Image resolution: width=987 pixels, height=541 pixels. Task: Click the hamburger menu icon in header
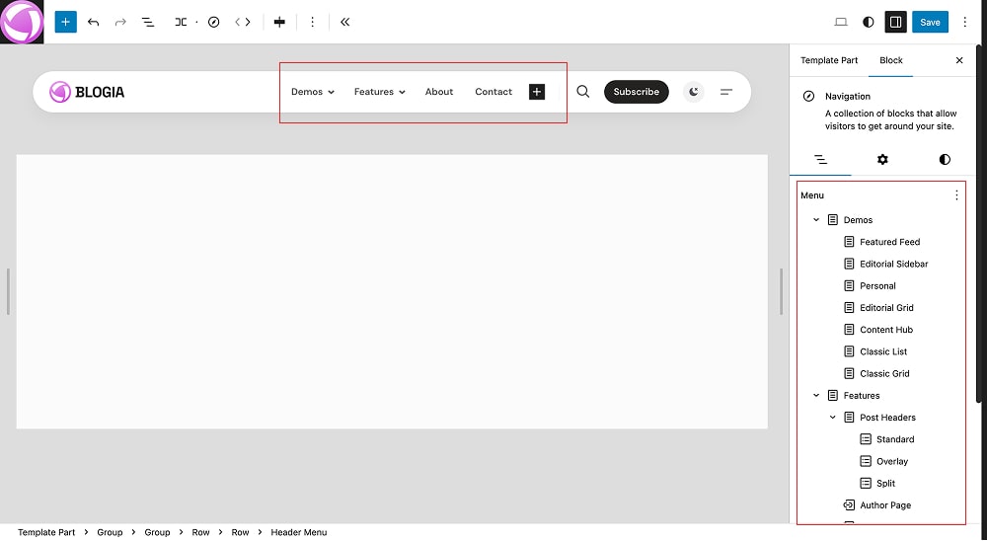[x=726, y=92]
